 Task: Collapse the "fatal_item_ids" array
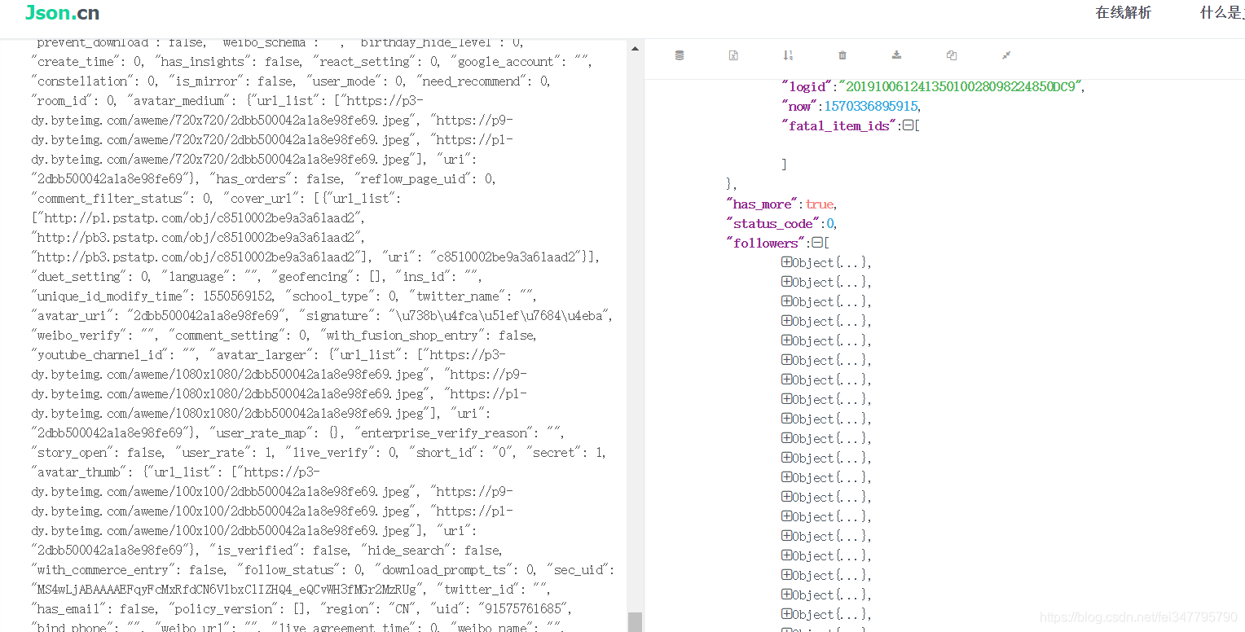click(908, 125)
